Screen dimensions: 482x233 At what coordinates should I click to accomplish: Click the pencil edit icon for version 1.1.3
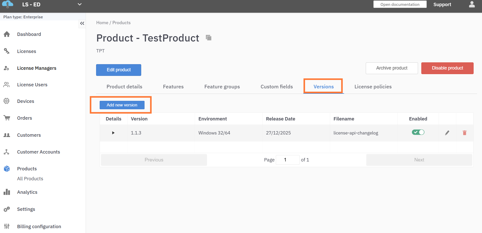coord(447,133)
